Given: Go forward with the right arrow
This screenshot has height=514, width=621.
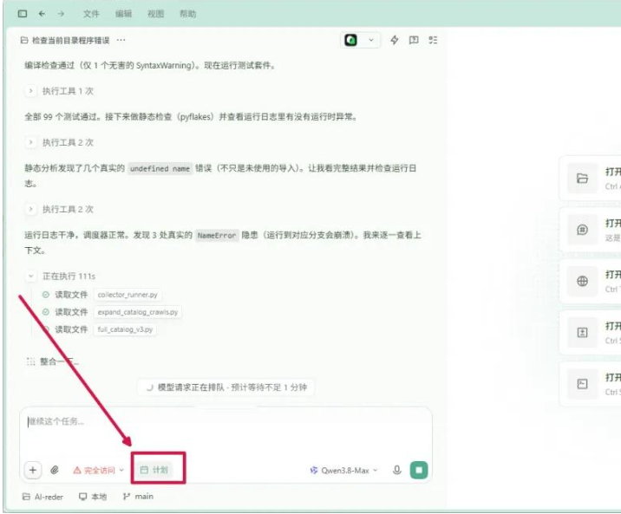Looking at the screenshot, I should pos(61,14).
